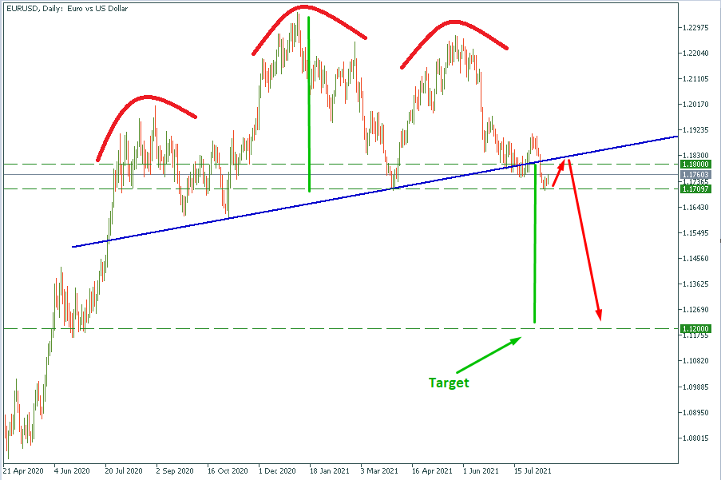Click the 15 Jul 2021 date label
Image resolution: width=721 pixels, height=480 pixels.
click(x=533, y=471)
